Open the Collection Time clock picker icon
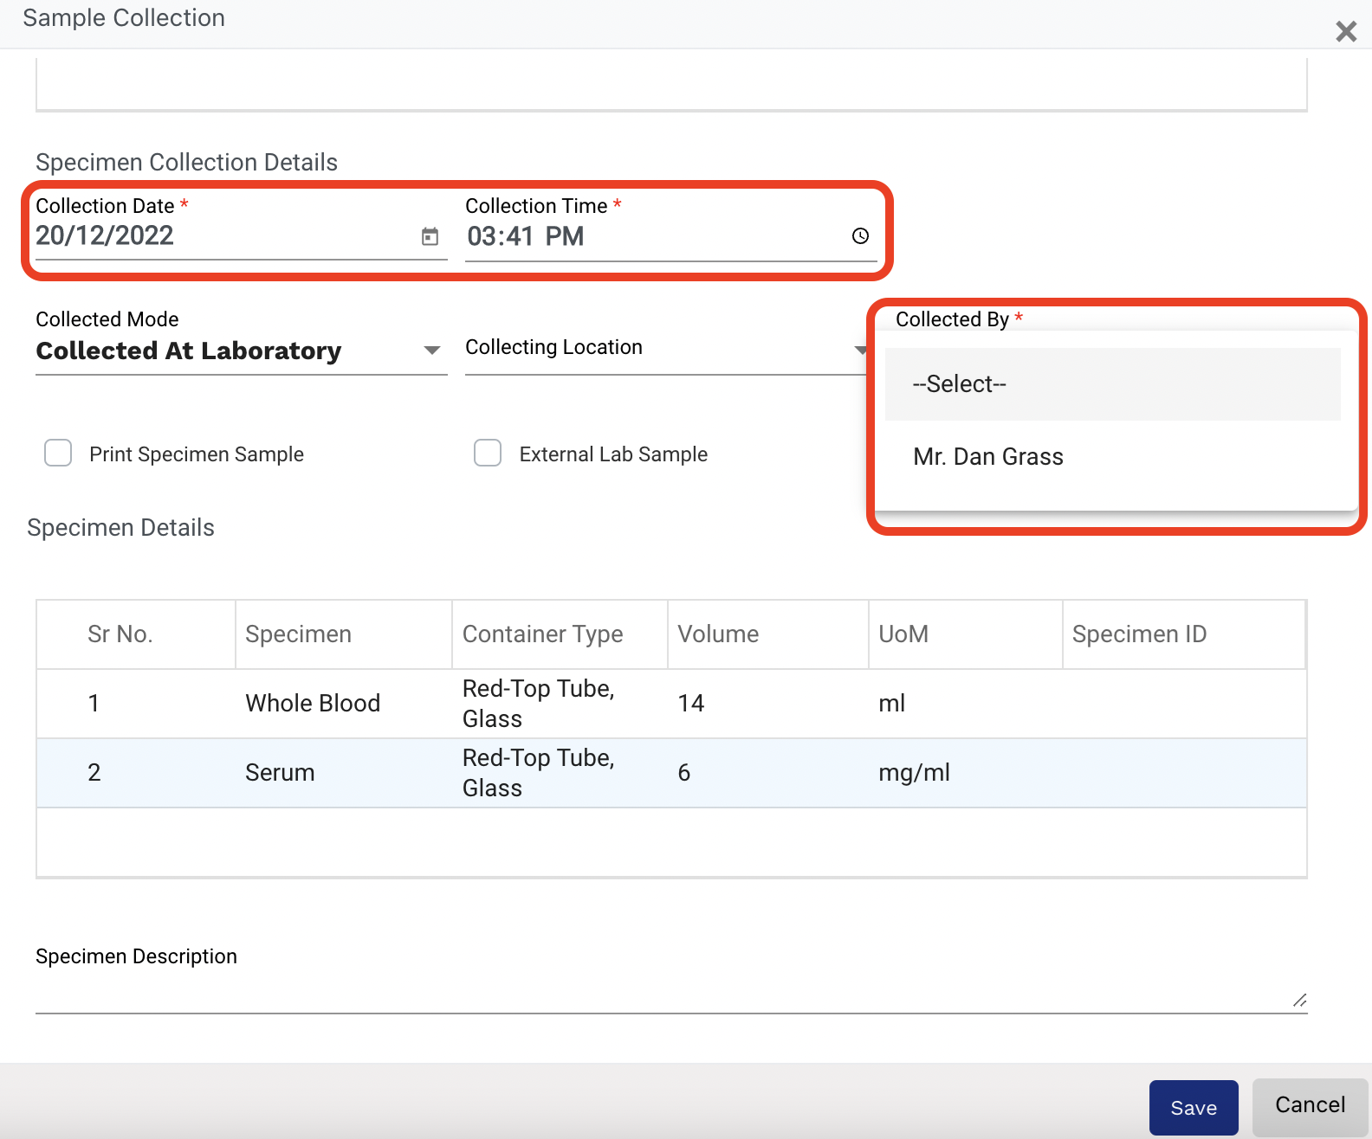 860,236
